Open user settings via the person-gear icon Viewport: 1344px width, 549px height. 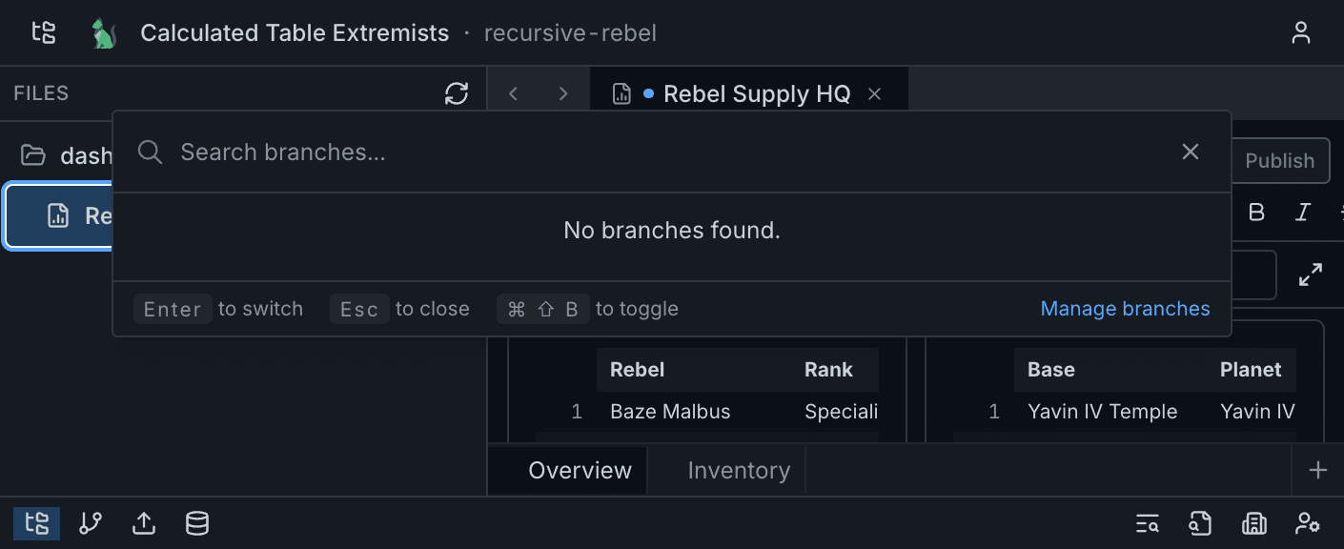[x=1307, y=523]
